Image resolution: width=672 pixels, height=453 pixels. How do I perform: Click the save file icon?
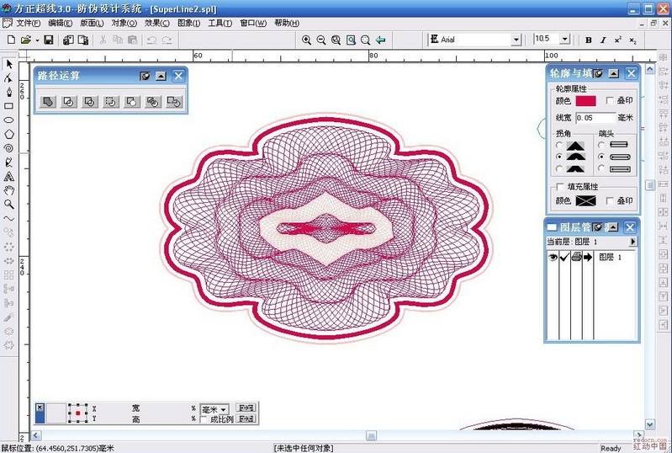49,40
